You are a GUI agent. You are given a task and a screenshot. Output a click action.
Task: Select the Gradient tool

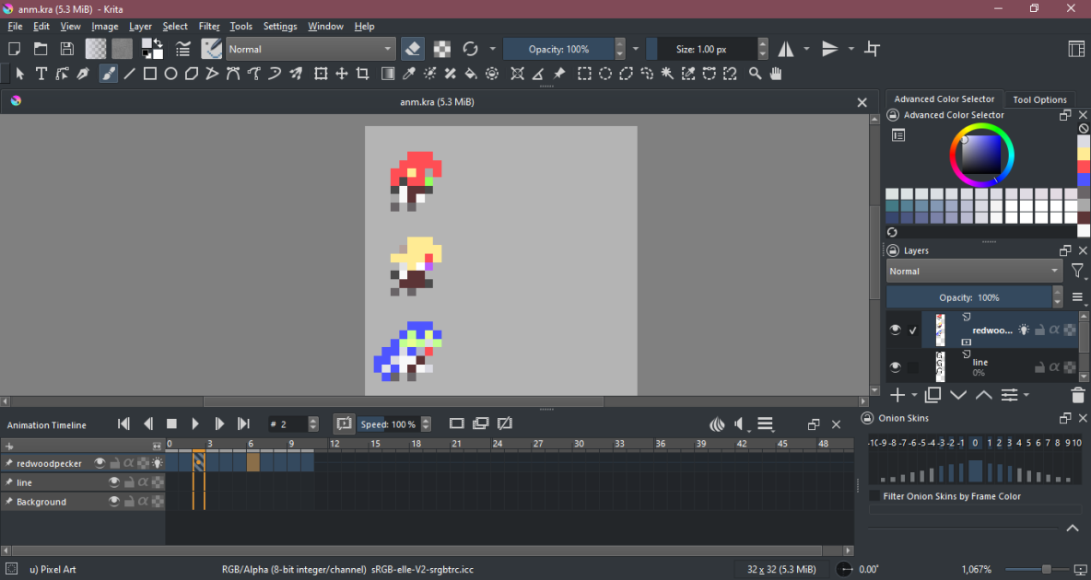388,74
